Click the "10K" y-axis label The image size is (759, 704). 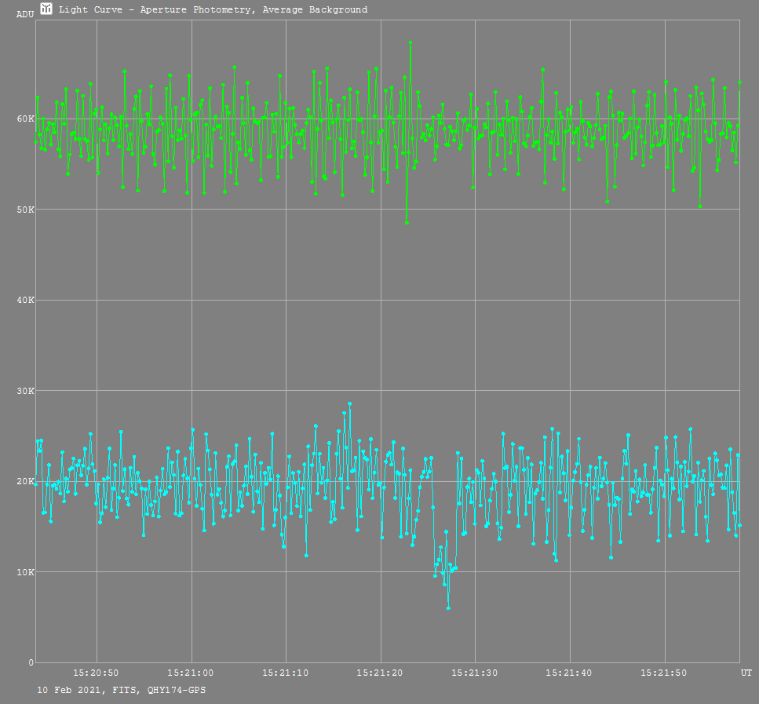click(x=26, y=572)
